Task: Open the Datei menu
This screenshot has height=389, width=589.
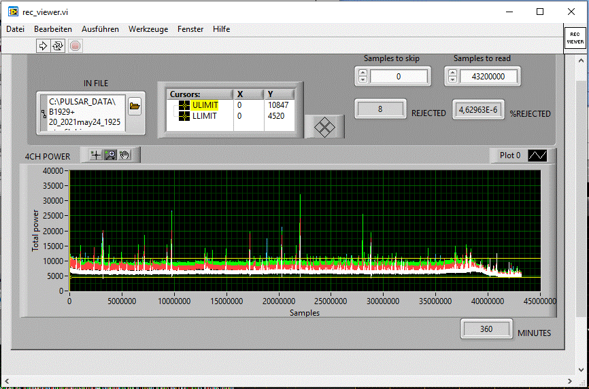Action: click(x=16, y=29)
